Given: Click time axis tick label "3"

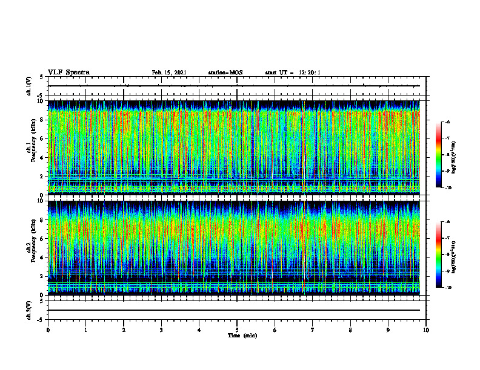Looking at the screenshot, I should 161,330.
